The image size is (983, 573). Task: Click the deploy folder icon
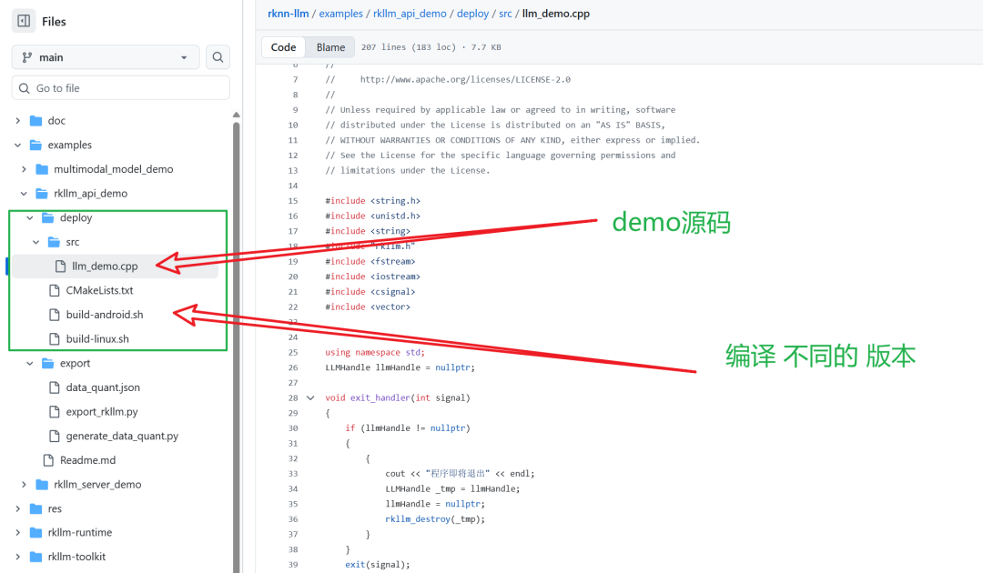(48, 218)
